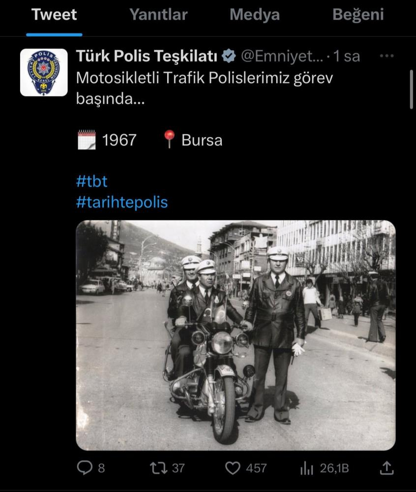Open the #tarihtepolis hashtag link
Screen dimensions: 416x492
point(122,202)
